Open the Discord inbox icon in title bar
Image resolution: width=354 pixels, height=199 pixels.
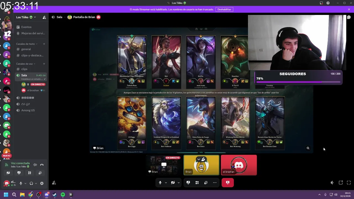[x=321, y=3]
